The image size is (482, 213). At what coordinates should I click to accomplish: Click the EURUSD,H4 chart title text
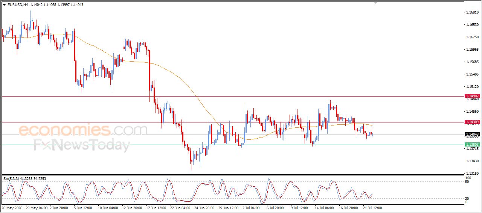(x=17, y=5)
